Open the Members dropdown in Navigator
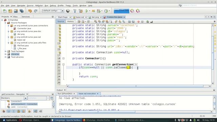217x122 pixels. point(25,98)
